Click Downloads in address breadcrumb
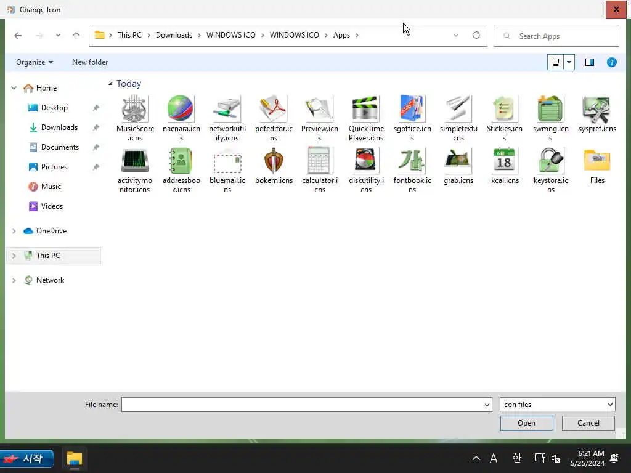This screenshot has height=473, width=631. click(174, 35)
